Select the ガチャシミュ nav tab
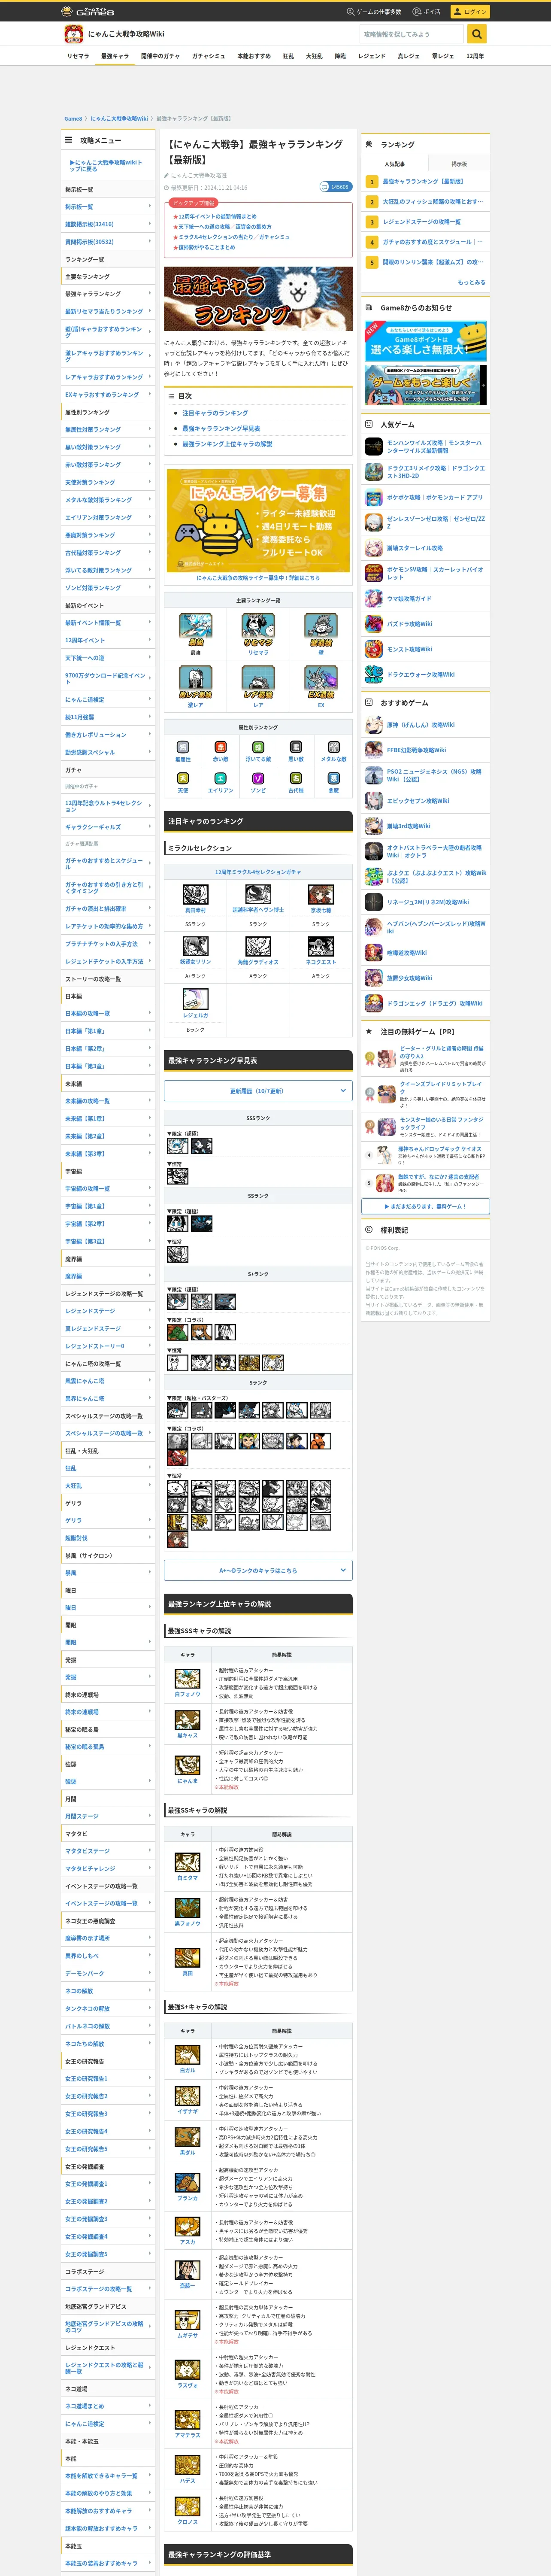The image size is (551, 2576). pos(208,56)
